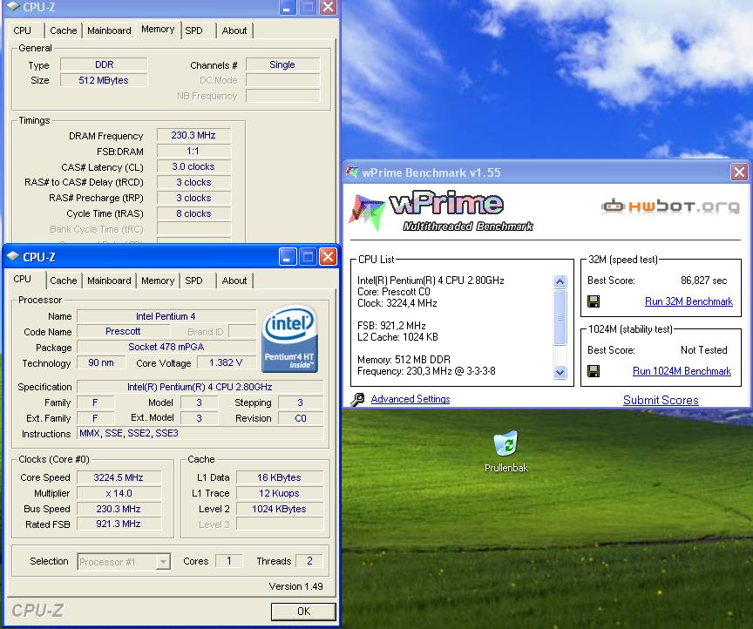Click the Threads value 2

pos(309,561)
